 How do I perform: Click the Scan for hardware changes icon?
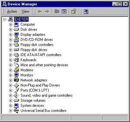(86, 11)
